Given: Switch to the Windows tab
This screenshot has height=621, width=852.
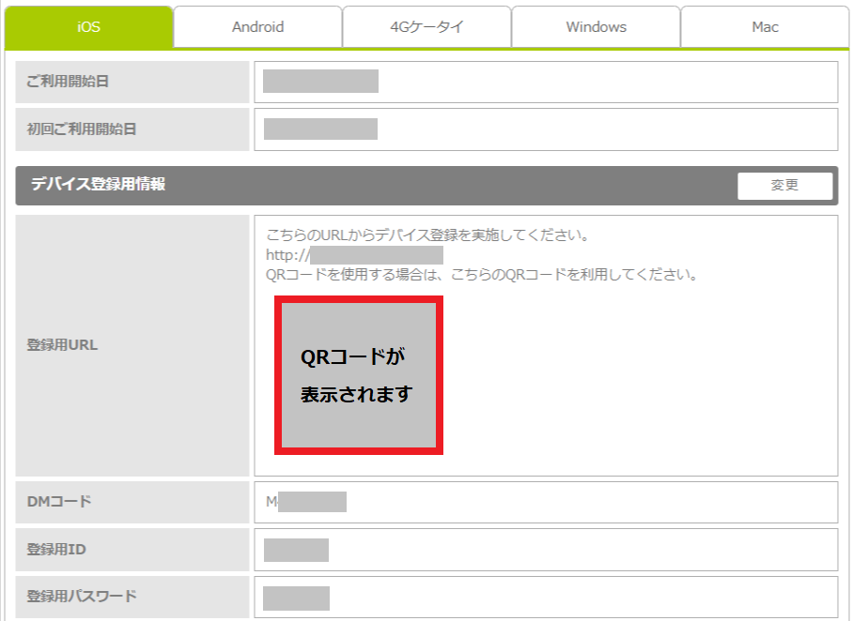Looking at the screenshot, I should pyautogui.click(x=596, y=27).
